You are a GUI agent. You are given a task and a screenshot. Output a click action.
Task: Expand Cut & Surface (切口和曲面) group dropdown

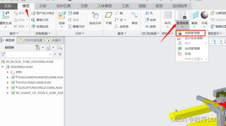pyautogui.click(x=150, y=33)
